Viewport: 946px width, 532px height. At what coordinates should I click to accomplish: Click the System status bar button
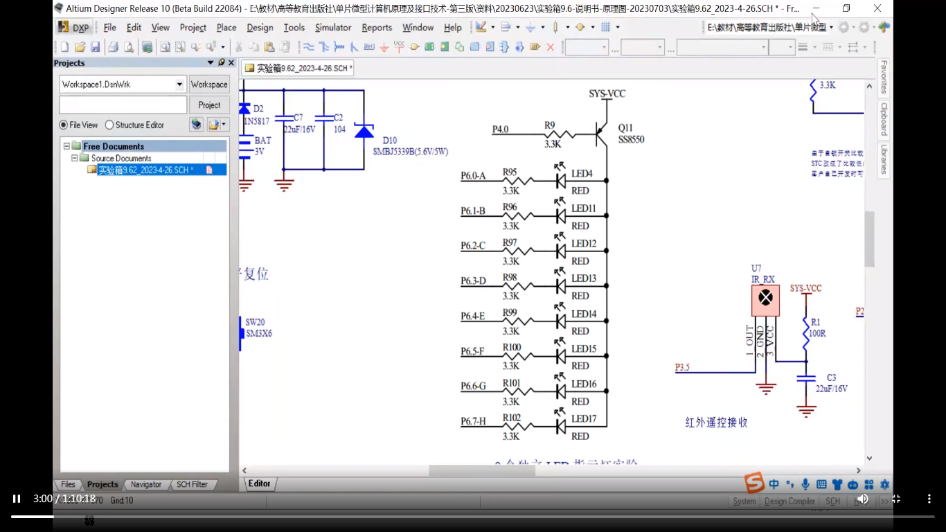tap(744, 501)
